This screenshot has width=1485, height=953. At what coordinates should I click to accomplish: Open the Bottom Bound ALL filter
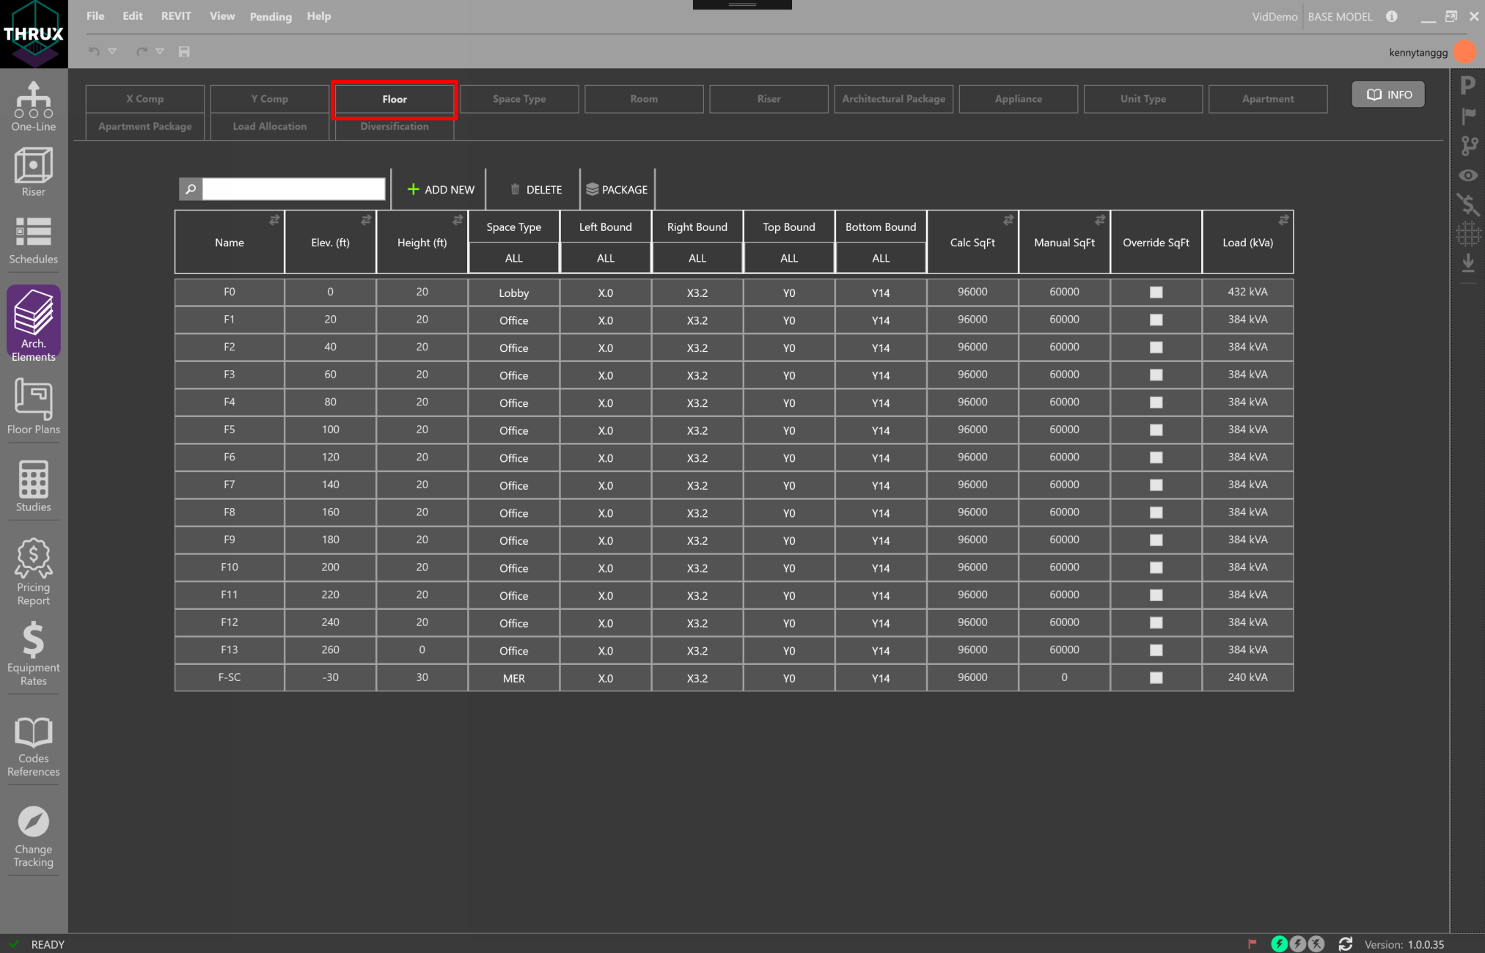(x=880, y=258)
